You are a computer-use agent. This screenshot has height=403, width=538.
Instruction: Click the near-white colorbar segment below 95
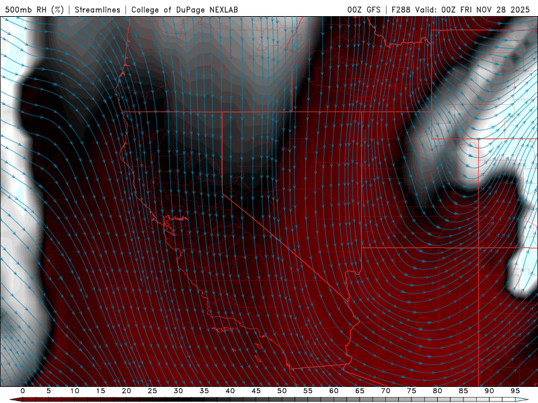510,400
